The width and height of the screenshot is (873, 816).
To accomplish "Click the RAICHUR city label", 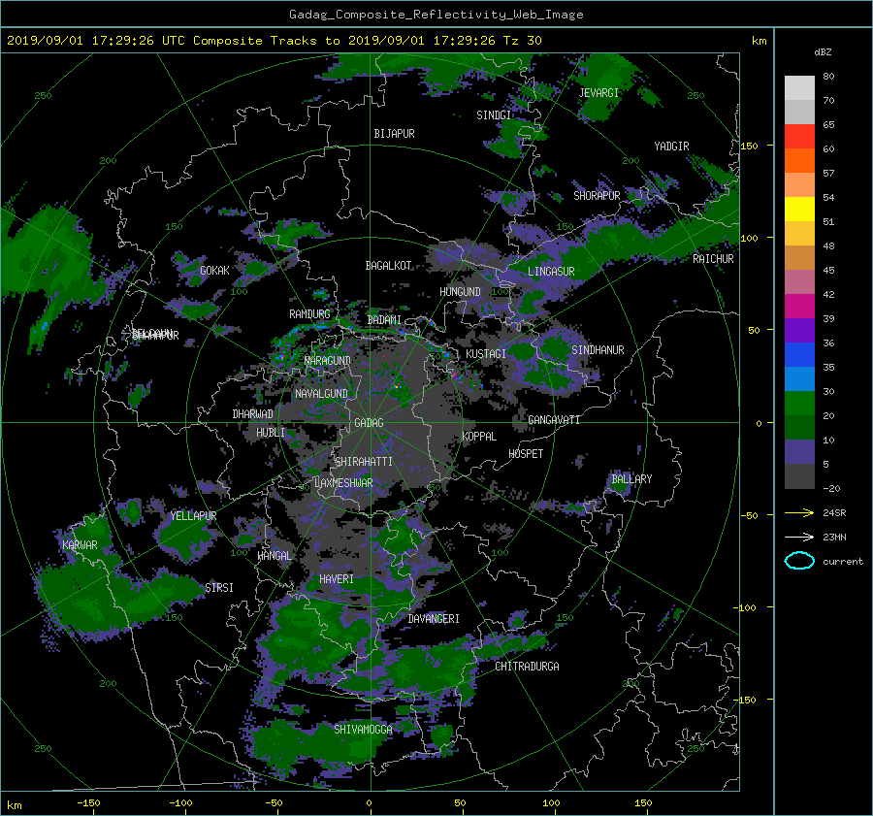I will pyautogui.click(x=713, y=259).
